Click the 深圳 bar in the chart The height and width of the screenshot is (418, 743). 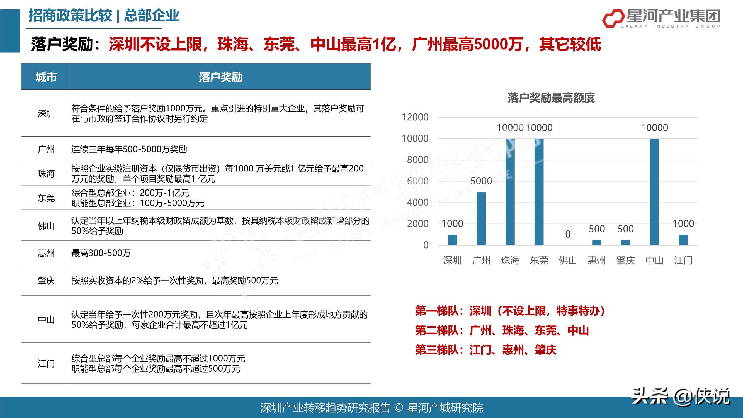(452, 240)
